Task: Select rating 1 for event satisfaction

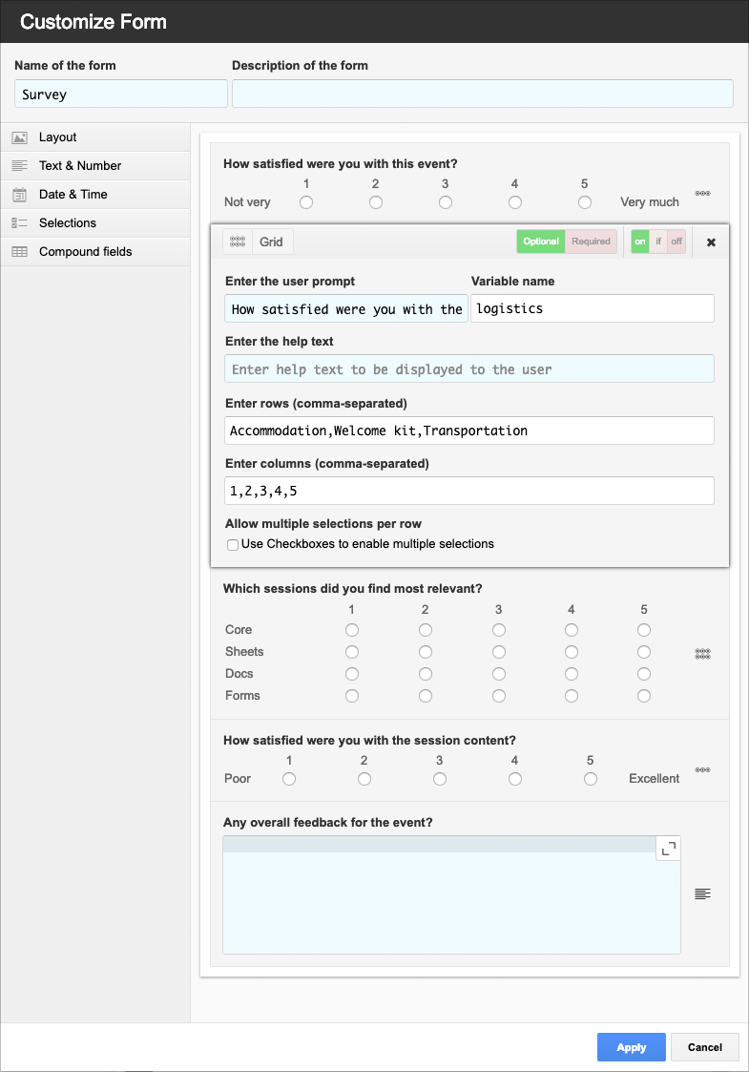Action: click(x=306, y=202)
